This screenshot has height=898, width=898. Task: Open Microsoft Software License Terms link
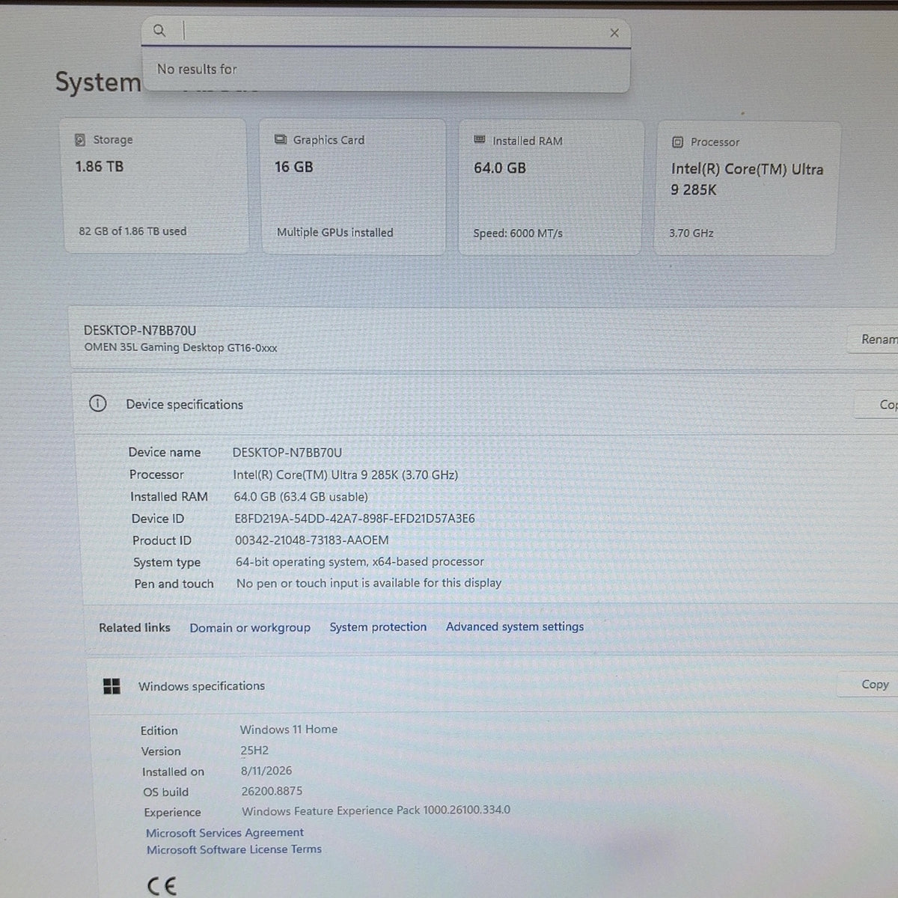click(234, 849)
